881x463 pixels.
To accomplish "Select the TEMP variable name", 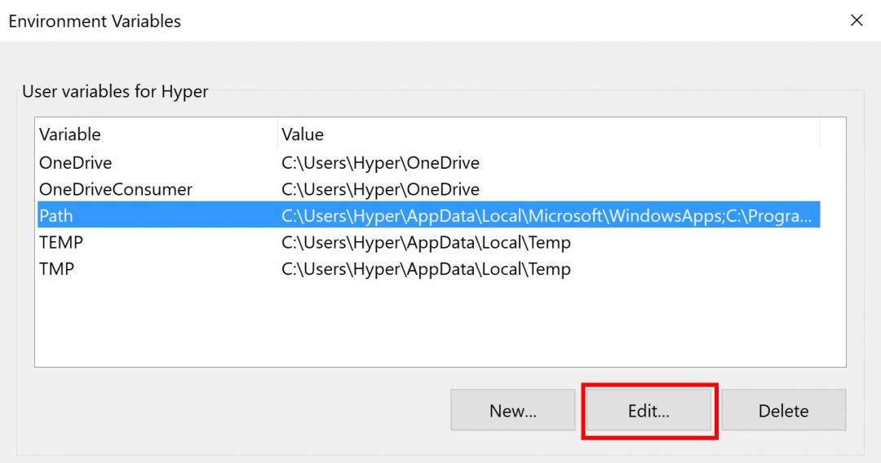I will (x=61, y=243).
